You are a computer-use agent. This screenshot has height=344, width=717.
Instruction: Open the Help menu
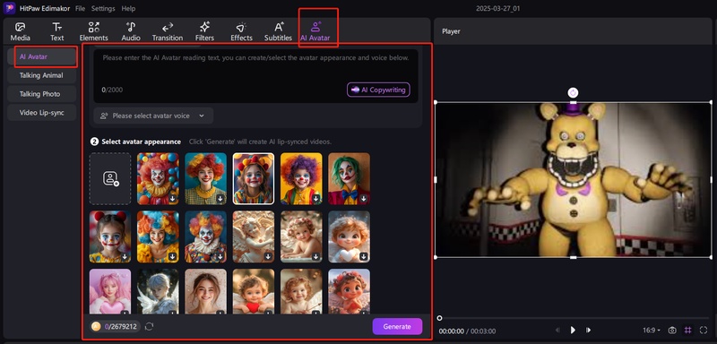[x=128, y=8]
